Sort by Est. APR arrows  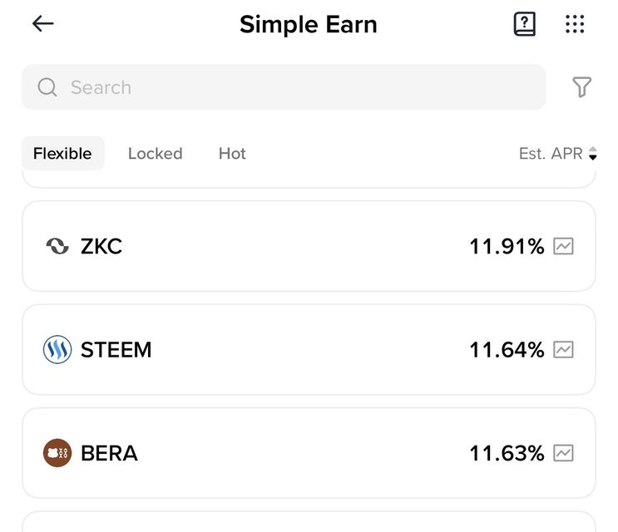click(592, 154)
